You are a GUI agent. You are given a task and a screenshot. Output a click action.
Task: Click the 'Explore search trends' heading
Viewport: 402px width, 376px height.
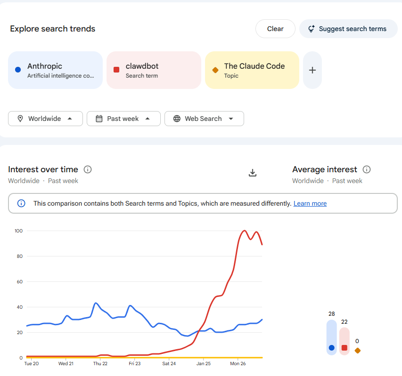point(53,29)
